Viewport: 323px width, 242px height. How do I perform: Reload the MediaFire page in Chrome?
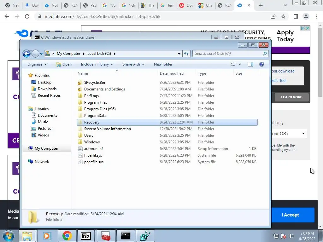[27, 16]
